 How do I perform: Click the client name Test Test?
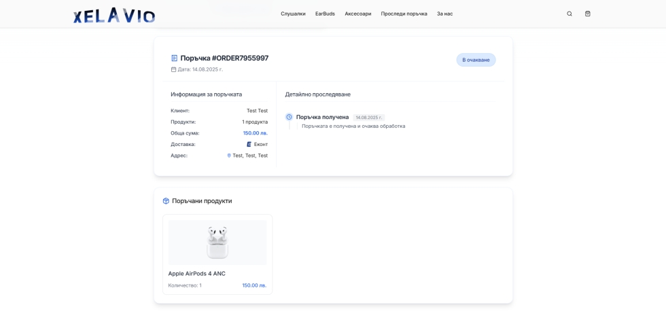[x=258, y=111]
